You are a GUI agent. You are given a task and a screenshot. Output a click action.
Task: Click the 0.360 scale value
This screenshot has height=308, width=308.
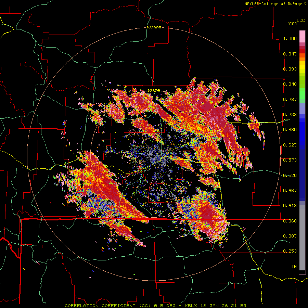pos(290,221)
